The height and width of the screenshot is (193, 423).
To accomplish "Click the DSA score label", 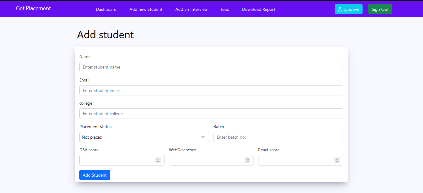I will point(89,150).
